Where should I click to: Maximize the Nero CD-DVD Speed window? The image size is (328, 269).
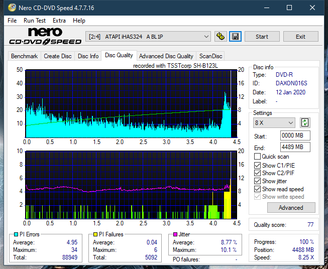289,8
